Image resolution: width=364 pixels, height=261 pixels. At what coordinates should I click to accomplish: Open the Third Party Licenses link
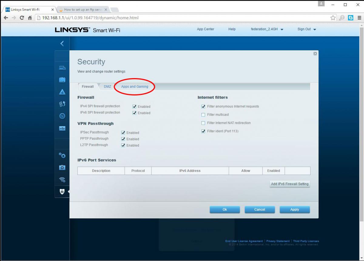(306, 241)
